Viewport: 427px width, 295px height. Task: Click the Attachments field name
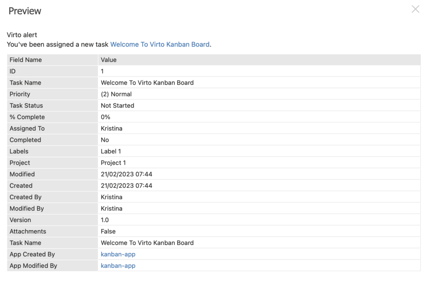tap(28, 231)
